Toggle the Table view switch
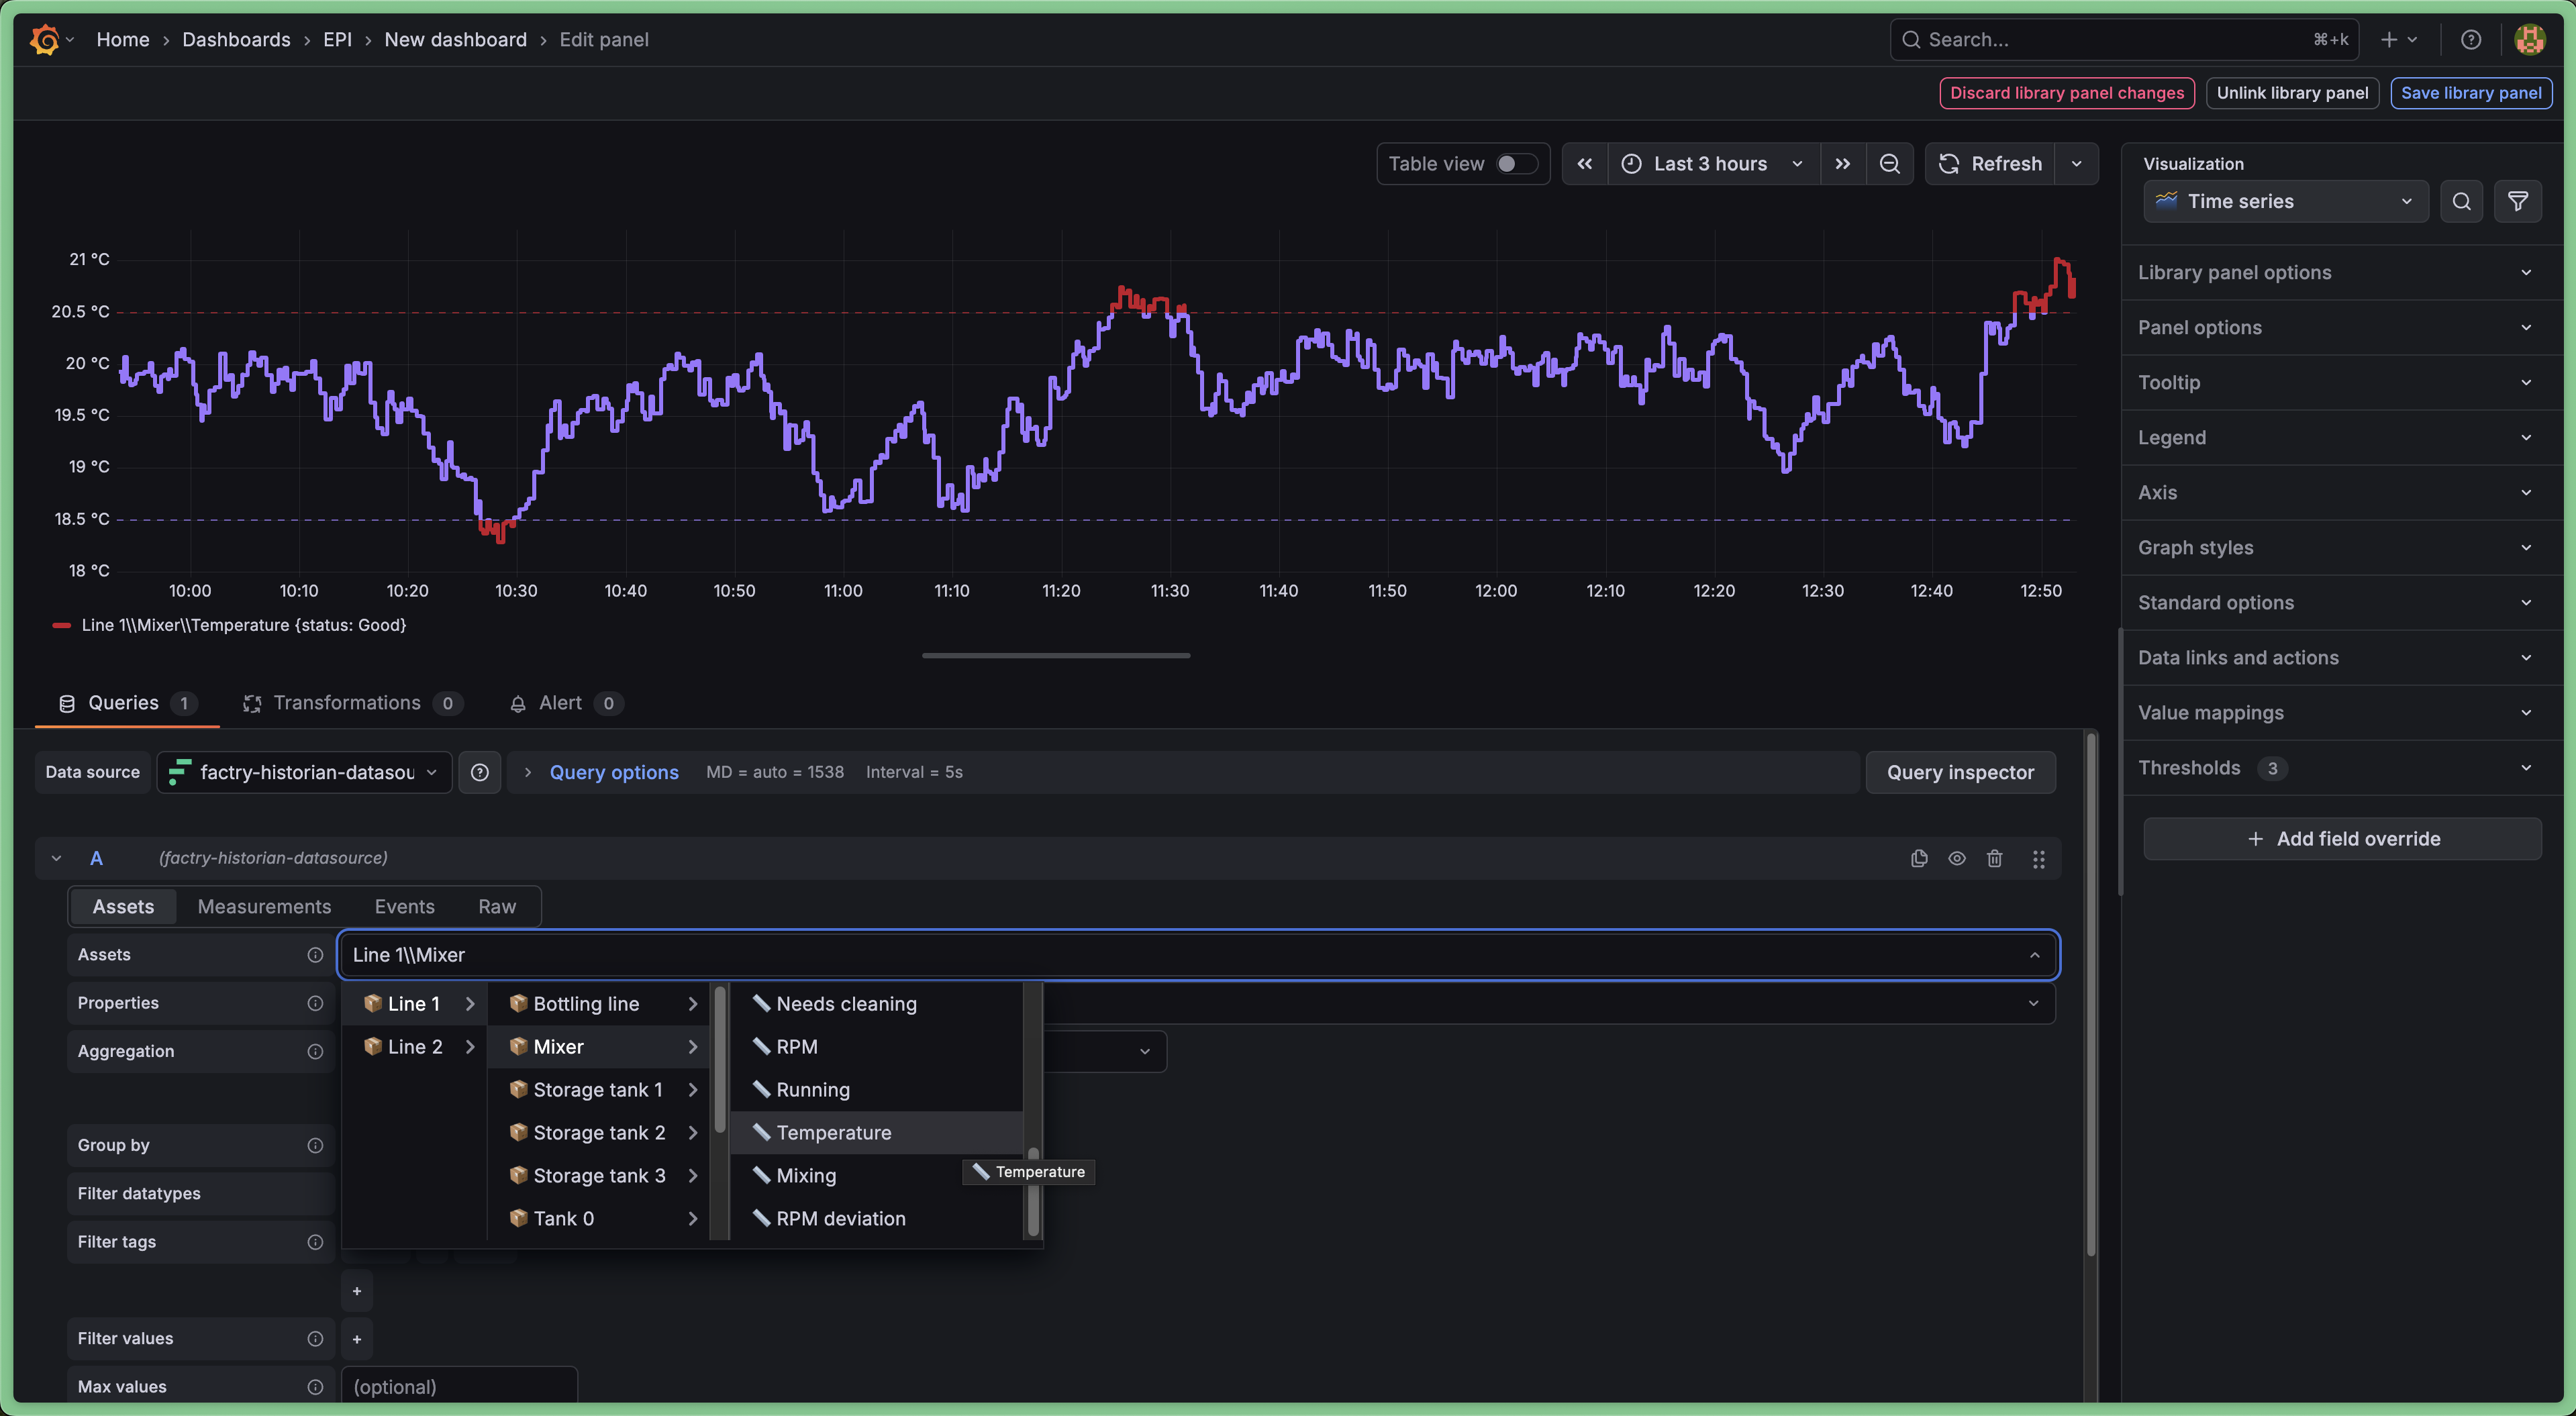Image resolution: width=2576 pixels, height=1416 pixels. [x=1515, y=164]
